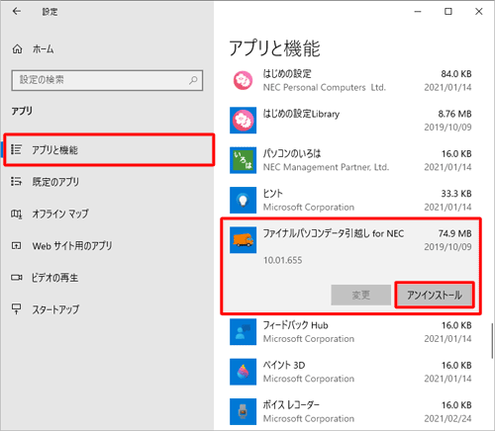
Task: Click the フィードバック Hub icon
Action: (243, 332)
